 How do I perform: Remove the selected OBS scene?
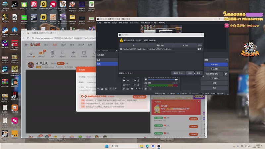(x=102, y=89)
